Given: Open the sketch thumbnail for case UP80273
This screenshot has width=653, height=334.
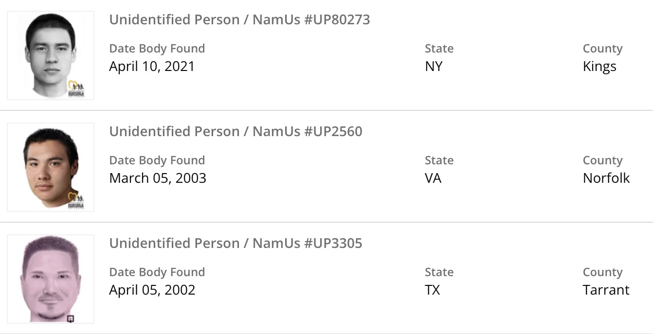Looking at the screenshot, I should (50, 55).
